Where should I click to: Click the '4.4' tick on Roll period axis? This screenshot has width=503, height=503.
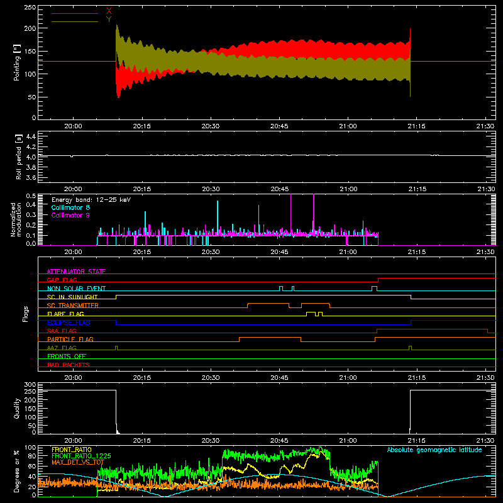click(31, 136)
